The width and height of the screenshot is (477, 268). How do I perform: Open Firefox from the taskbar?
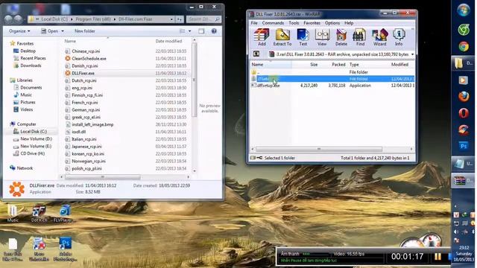[464, 97]
